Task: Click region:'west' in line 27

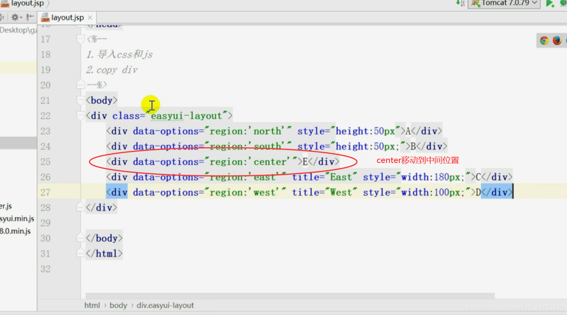Action: tap(243, 192)
